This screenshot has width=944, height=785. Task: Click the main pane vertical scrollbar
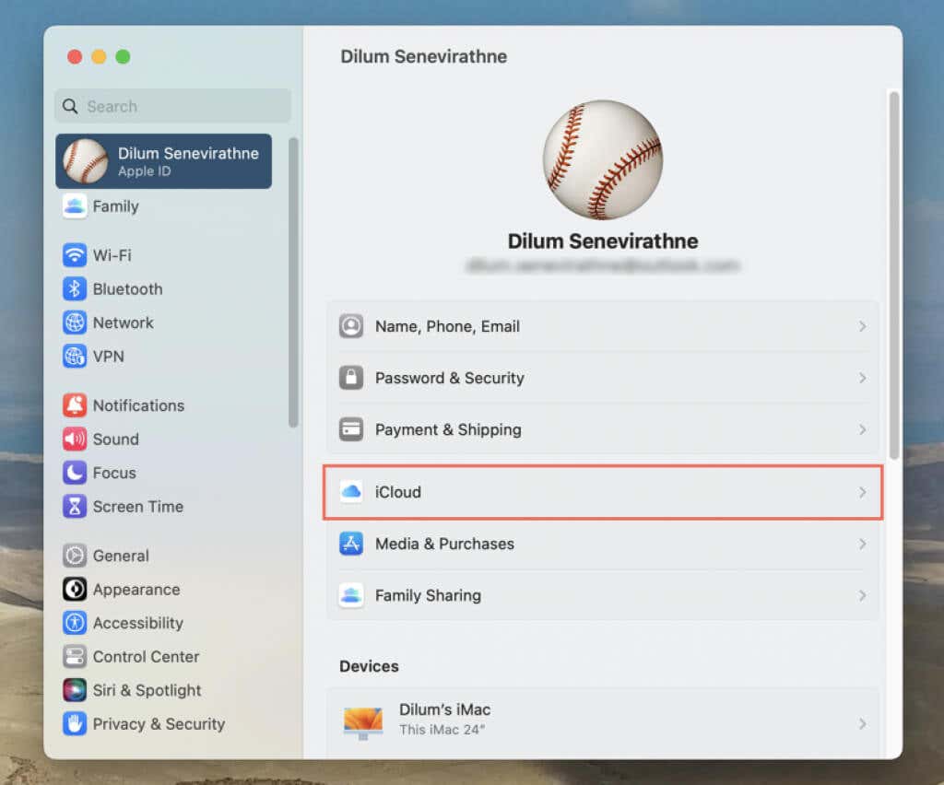tap(894, 275)
